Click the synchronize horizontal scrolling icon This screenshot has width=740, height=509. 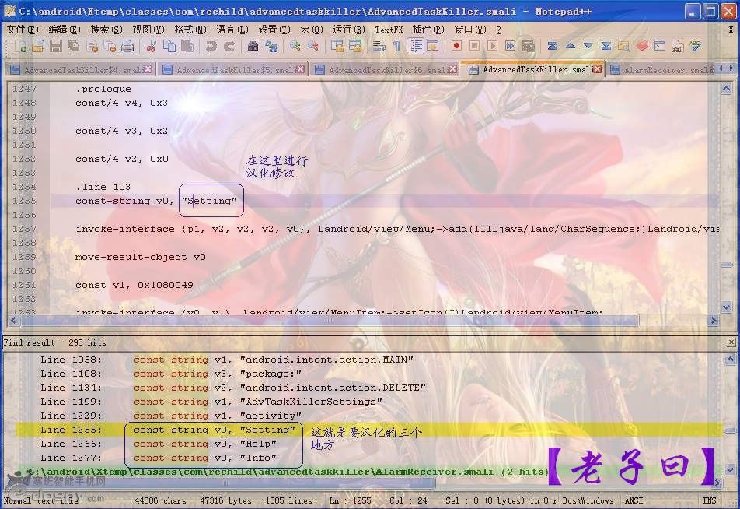[x=355, y=47]
